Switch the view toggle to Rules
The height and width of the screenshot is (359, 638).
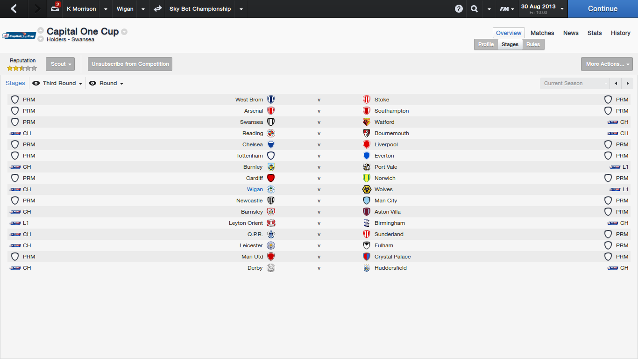[x=533, y=44]
